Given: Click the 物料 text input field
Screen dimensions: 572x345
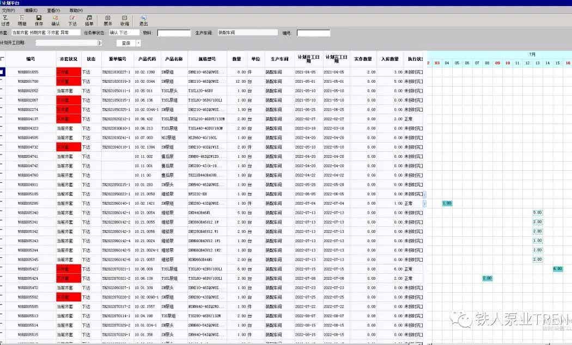Looking at the screenshot, I should click(174, 33).
